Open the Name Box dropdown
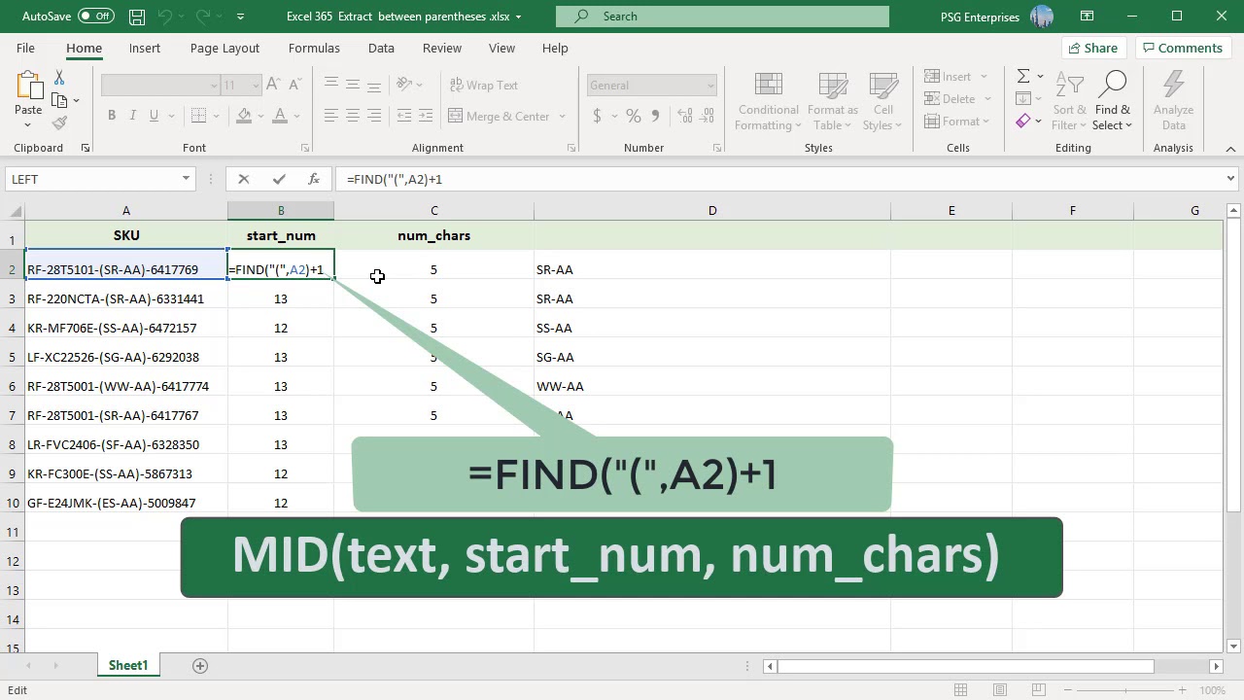The image size is (1244, 700). click(x=186, y=179)
